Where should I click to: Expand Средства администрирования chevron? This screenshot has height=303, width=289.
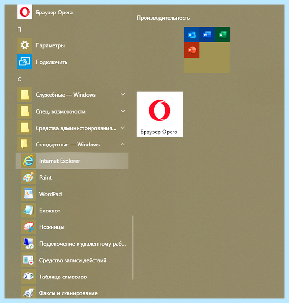pos(123,128)
